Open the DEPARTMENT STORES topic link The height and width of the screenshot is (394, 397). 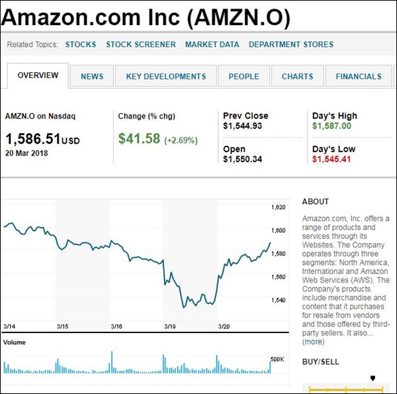(291, 44)
